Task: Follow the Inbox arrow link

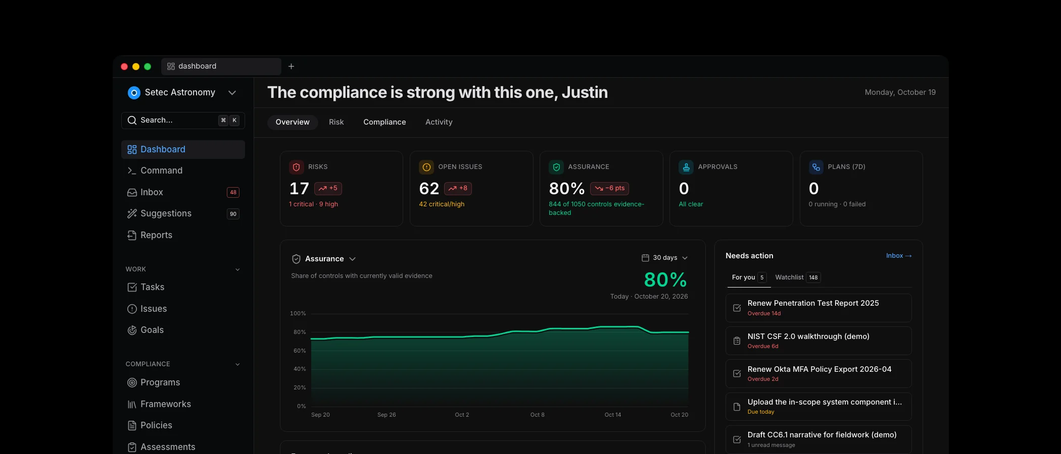Action: coord(899,256)
